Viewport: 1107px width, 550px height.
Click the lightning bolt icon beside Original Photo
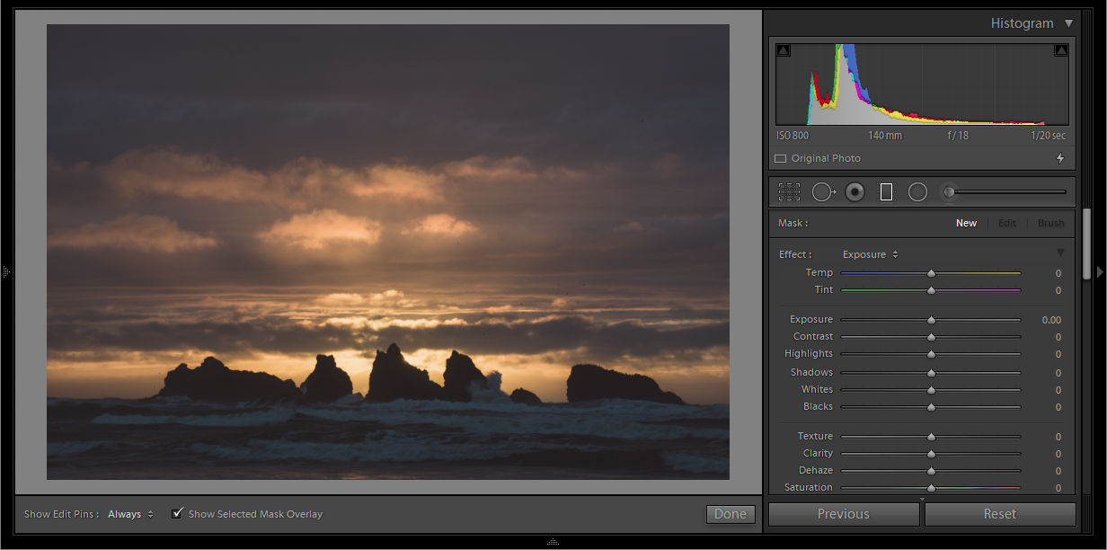click(1060, 158)
